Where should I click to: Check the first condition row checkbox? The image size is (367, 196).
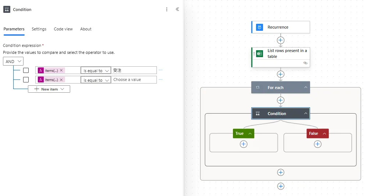pos(26,70)
